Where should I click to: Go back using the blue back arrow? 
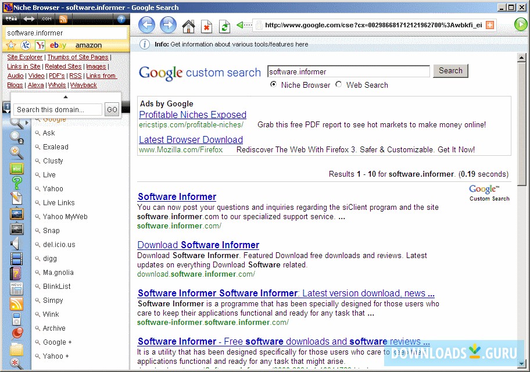coord(146,24)
